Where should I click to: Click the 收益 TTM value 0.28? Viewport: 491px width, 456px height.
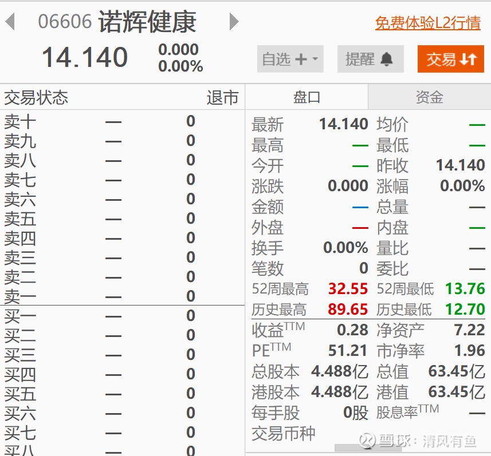click(352, 330)
